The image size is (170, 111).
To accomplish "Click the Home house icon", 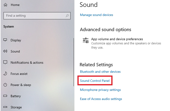I will point(5,5).
